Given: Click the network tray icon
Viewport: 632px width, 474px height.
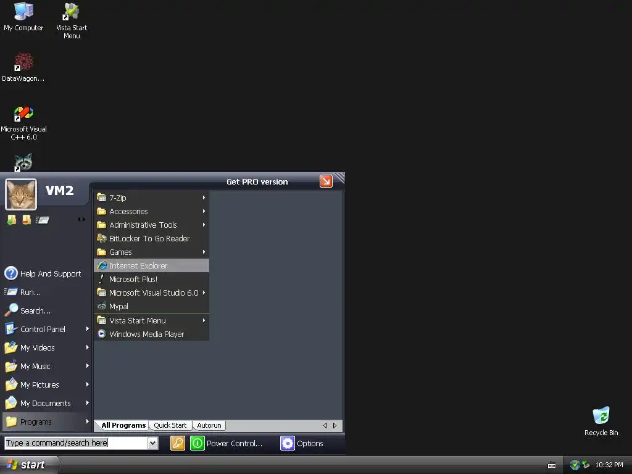Looking at the screenshot, I should coord(586,465).
